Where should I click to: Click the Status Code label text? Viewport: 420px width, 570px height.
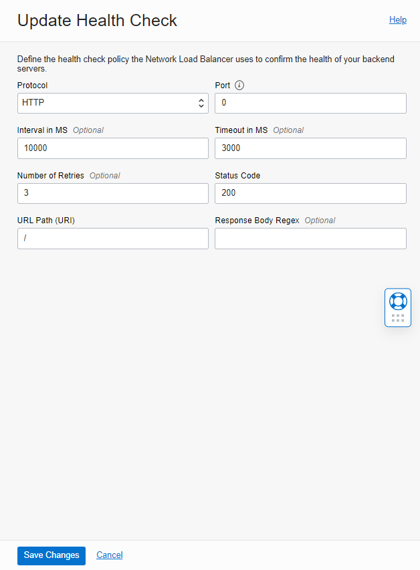[x=237, y=176]
